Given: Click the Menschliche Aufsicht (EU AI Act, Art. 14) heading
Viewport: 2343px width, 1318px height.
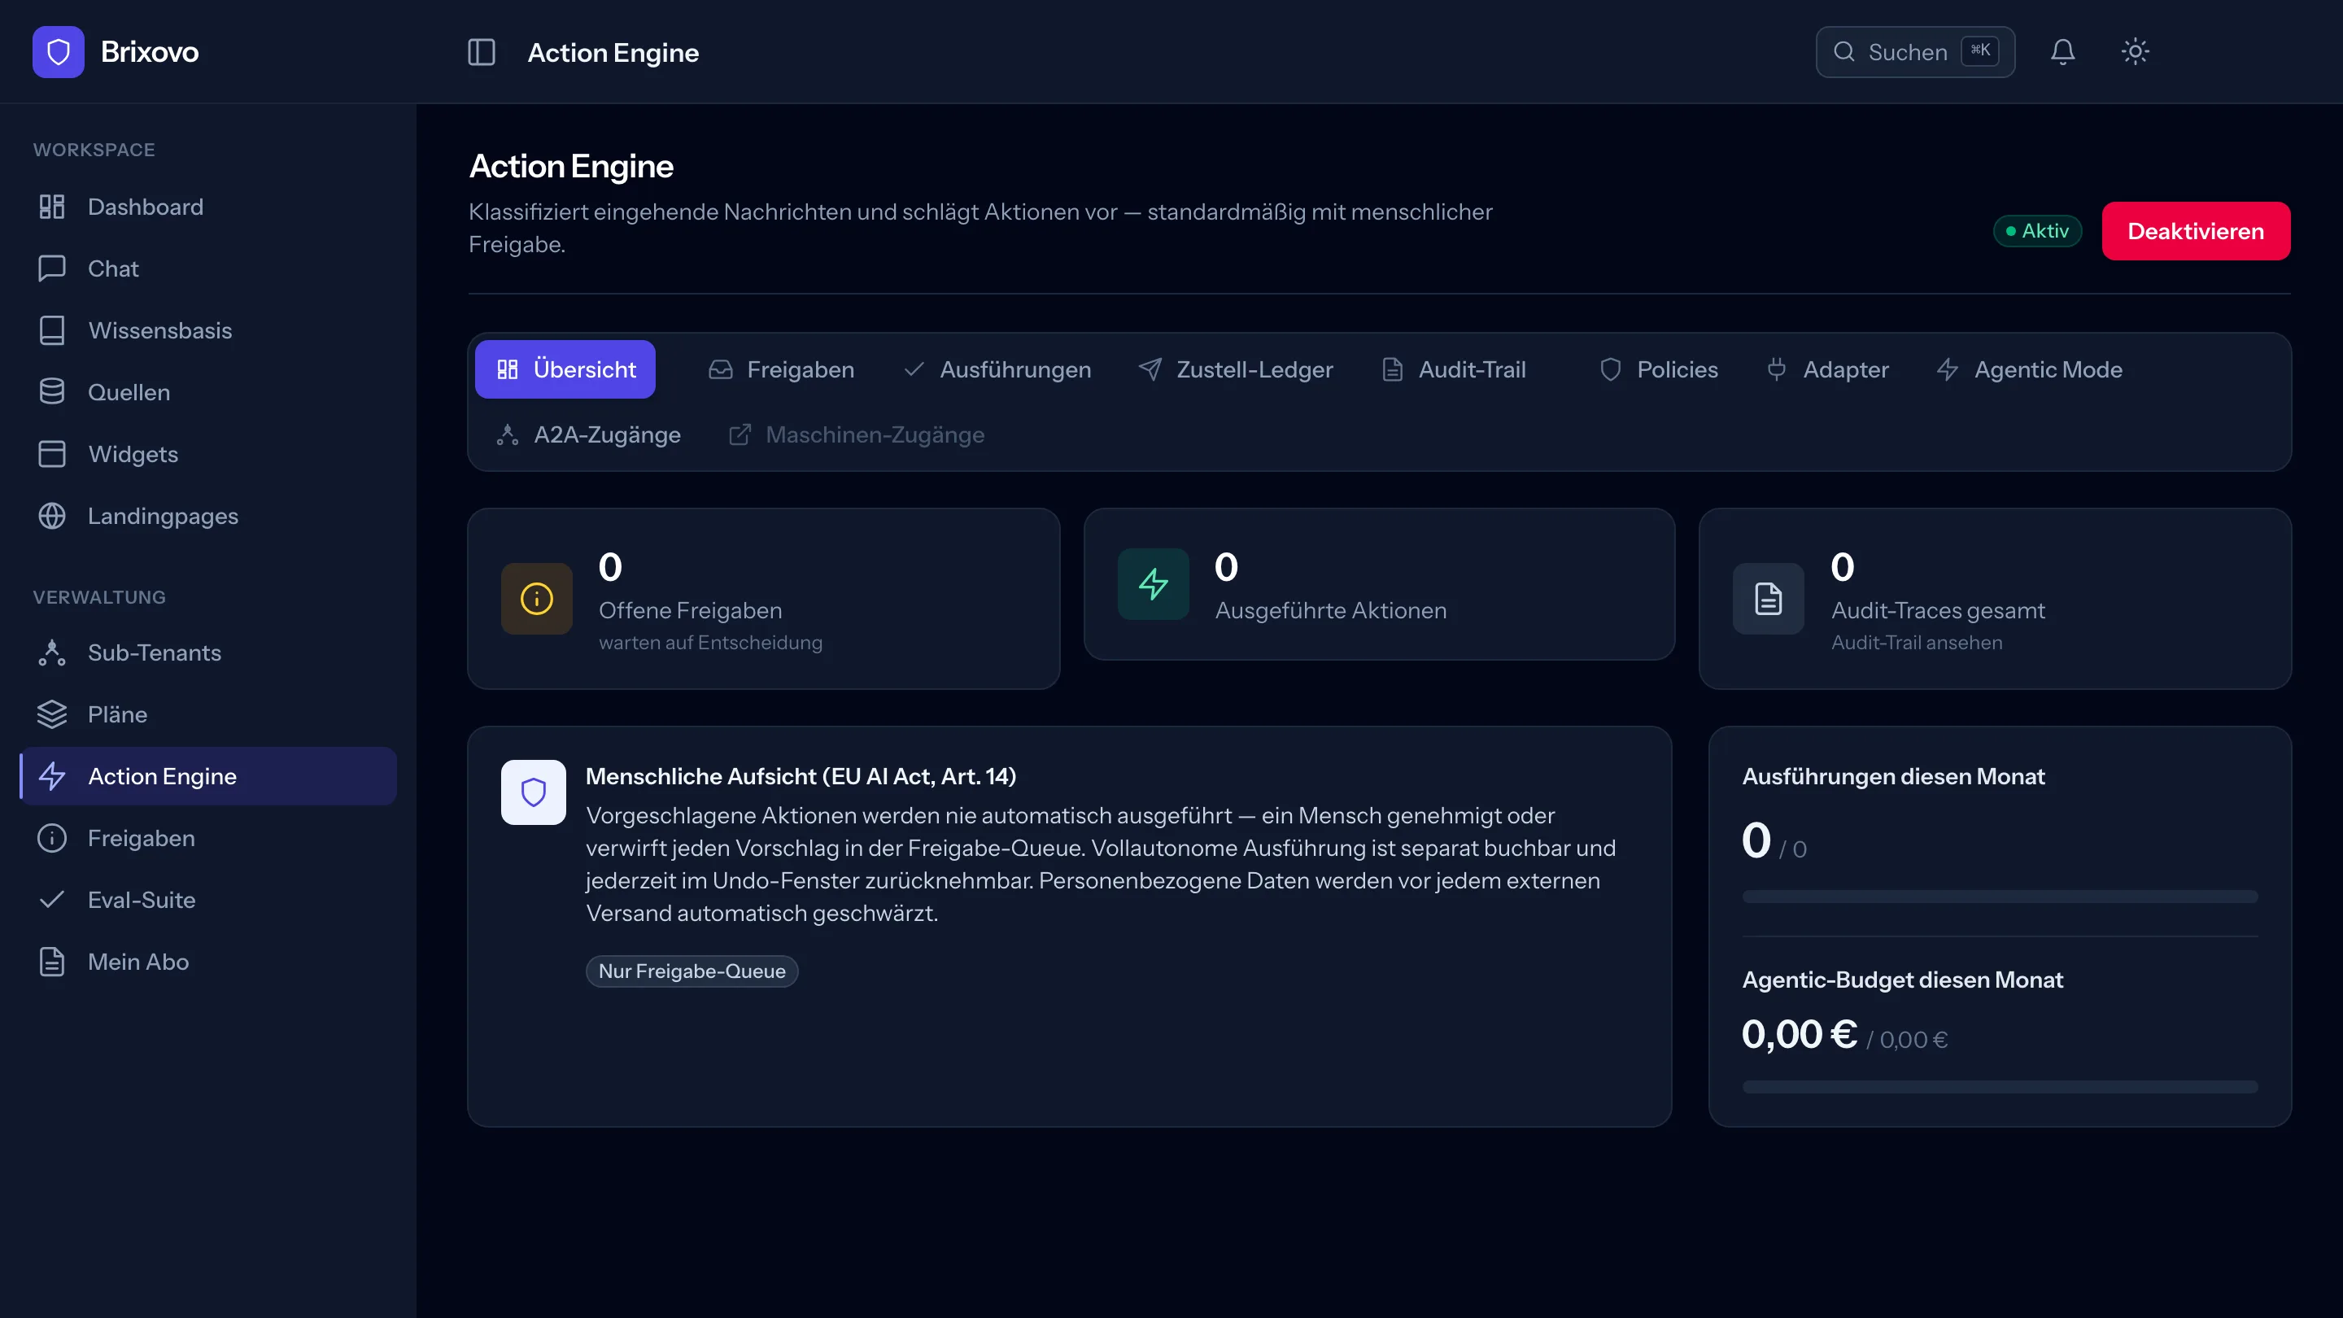Looking at the screenshot, I should coord(801,776).
